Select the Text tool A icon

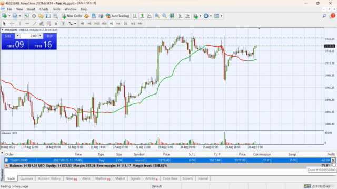click(x=56, y=23)
